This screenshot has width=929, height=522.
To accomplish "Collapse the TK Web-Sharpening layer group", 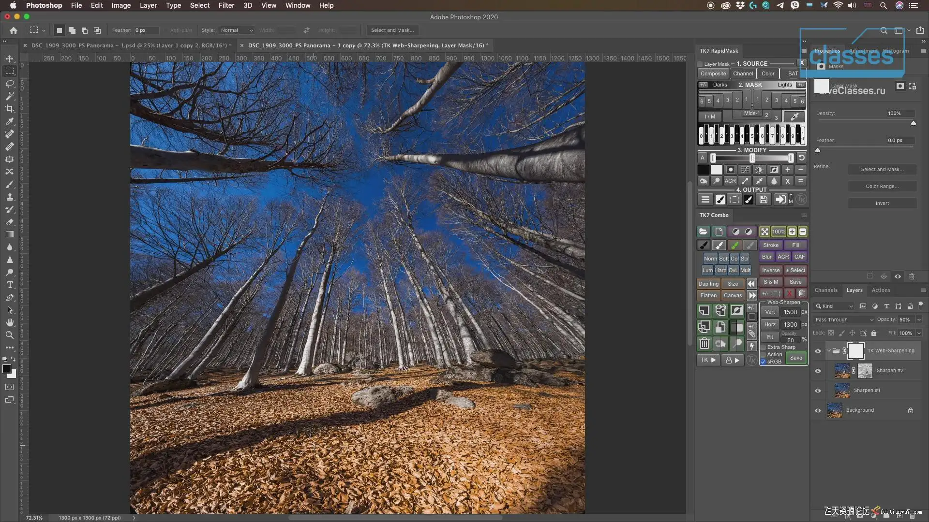I will pos(828,351).
